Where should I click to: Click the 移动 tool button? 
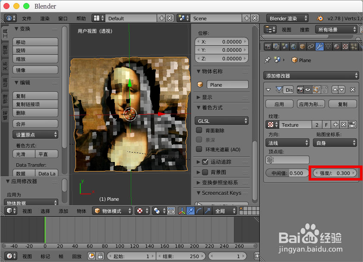(35, 42)
